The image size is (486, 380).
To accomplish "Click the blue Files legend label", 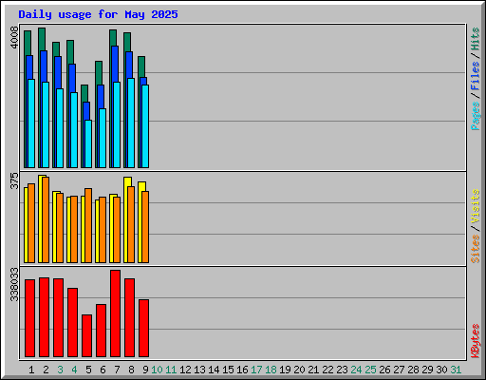I will click(x=475, y=76).
